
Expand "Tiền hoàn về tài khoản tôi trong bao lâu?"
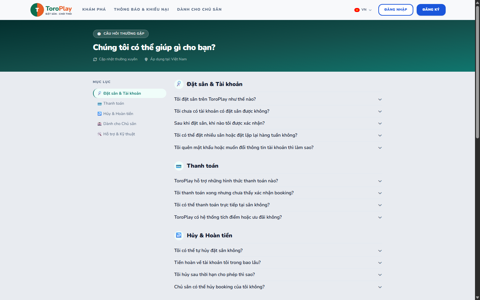(x=278, y=263)
